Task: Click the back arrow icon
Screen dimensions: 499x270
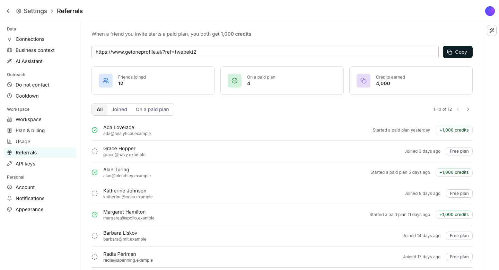Action: (x=9, y=11)
